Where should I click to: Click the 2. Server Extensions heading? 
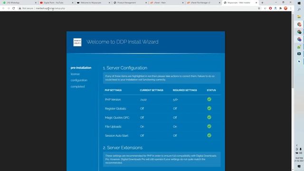coord(123,148)
